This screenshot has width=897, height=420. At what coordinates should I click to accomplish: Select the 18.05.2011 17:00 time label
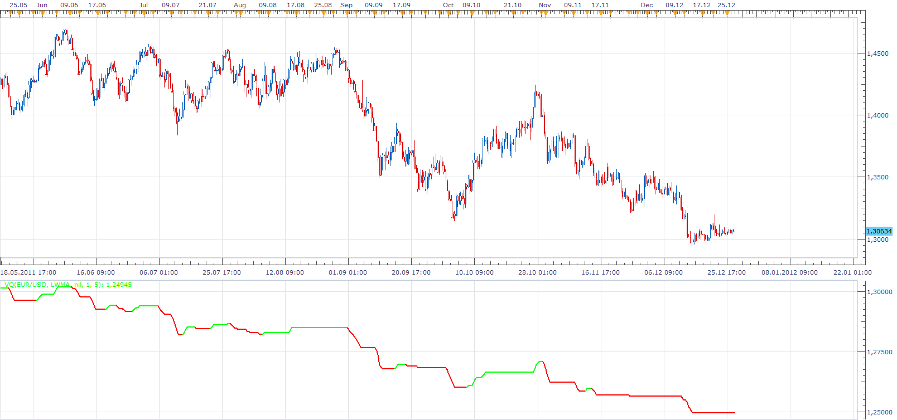(28, 272)
